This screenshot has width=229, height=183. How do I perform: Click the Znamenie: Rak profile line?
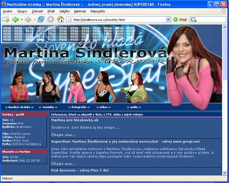click(13, 123)
